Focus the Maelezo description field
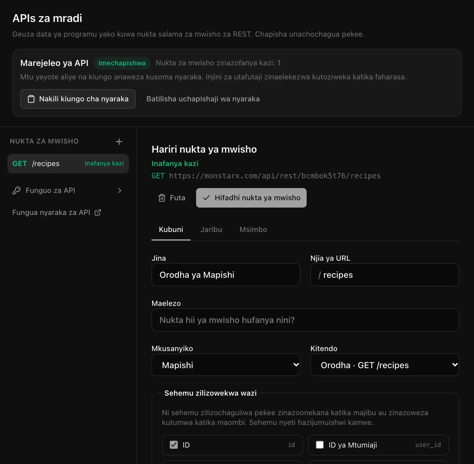 (x=305, y=320)
